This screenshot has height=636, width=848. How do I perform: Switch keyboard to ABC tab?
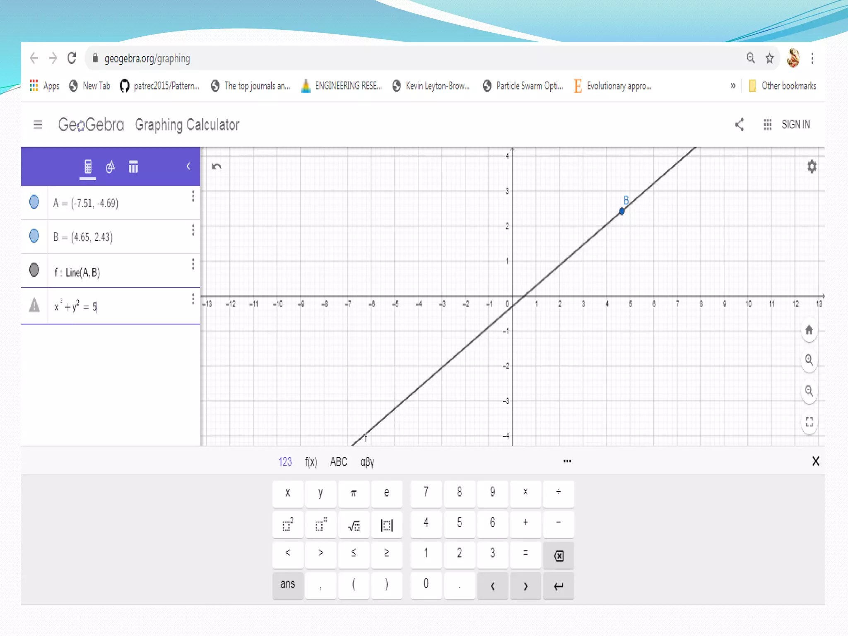[338, 462]
